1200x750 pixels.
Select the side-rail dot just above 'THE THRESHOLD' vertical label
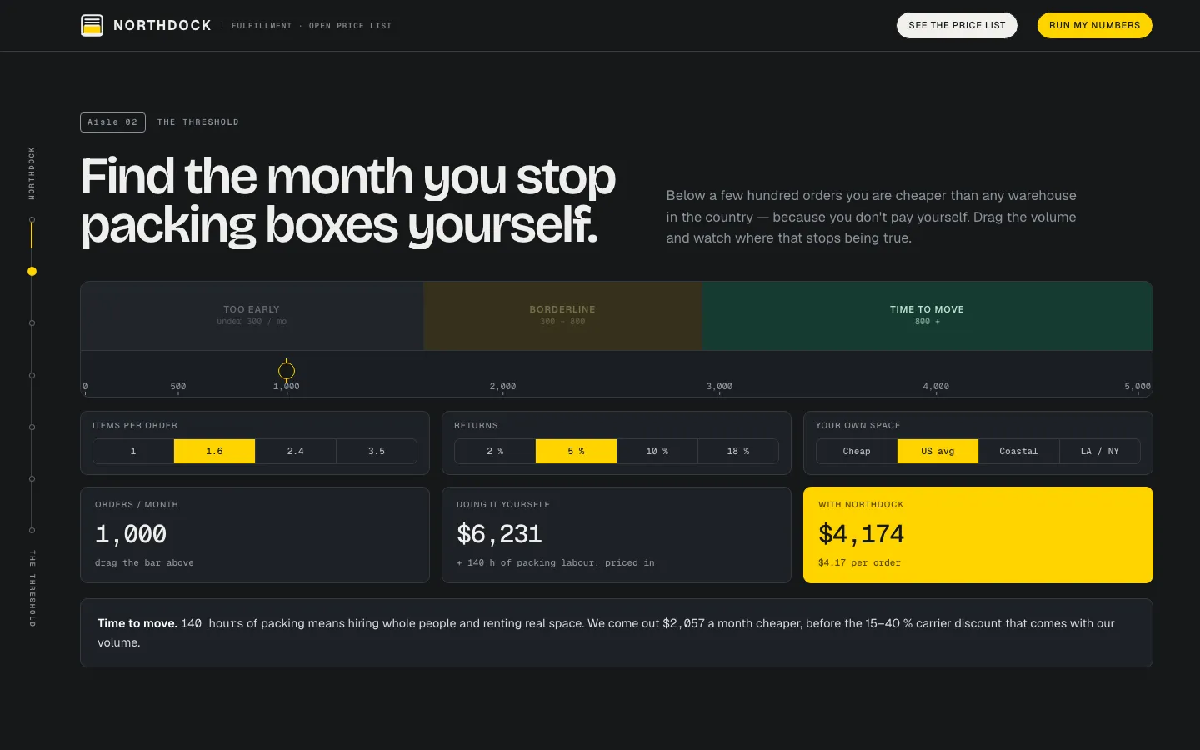click(x=32, y=530)
